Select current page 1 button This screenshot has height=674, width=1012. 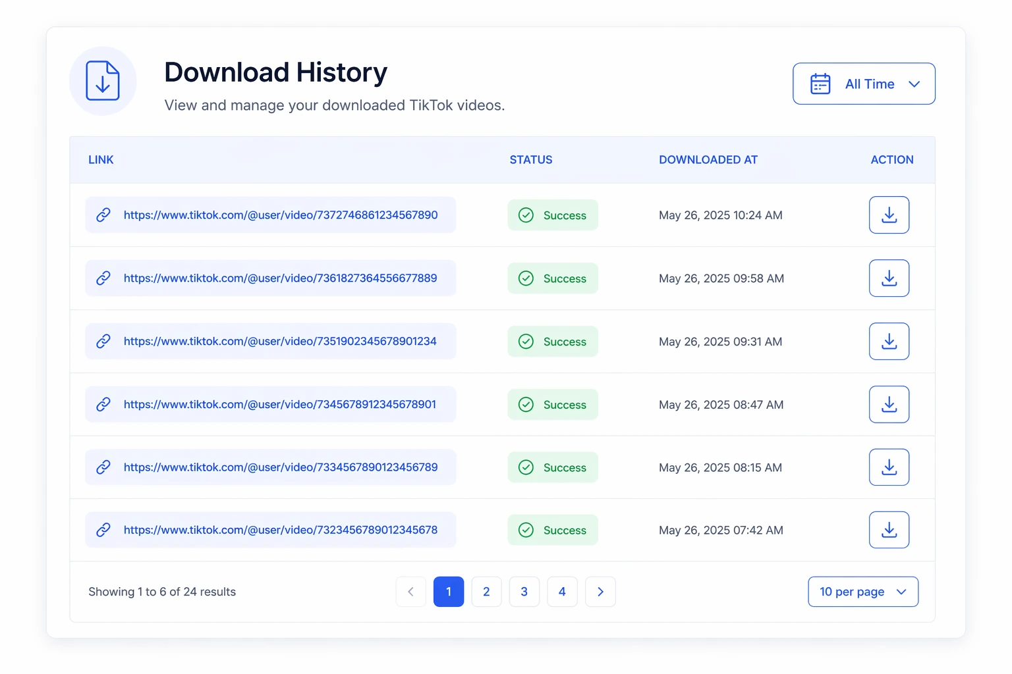(449, 592)
